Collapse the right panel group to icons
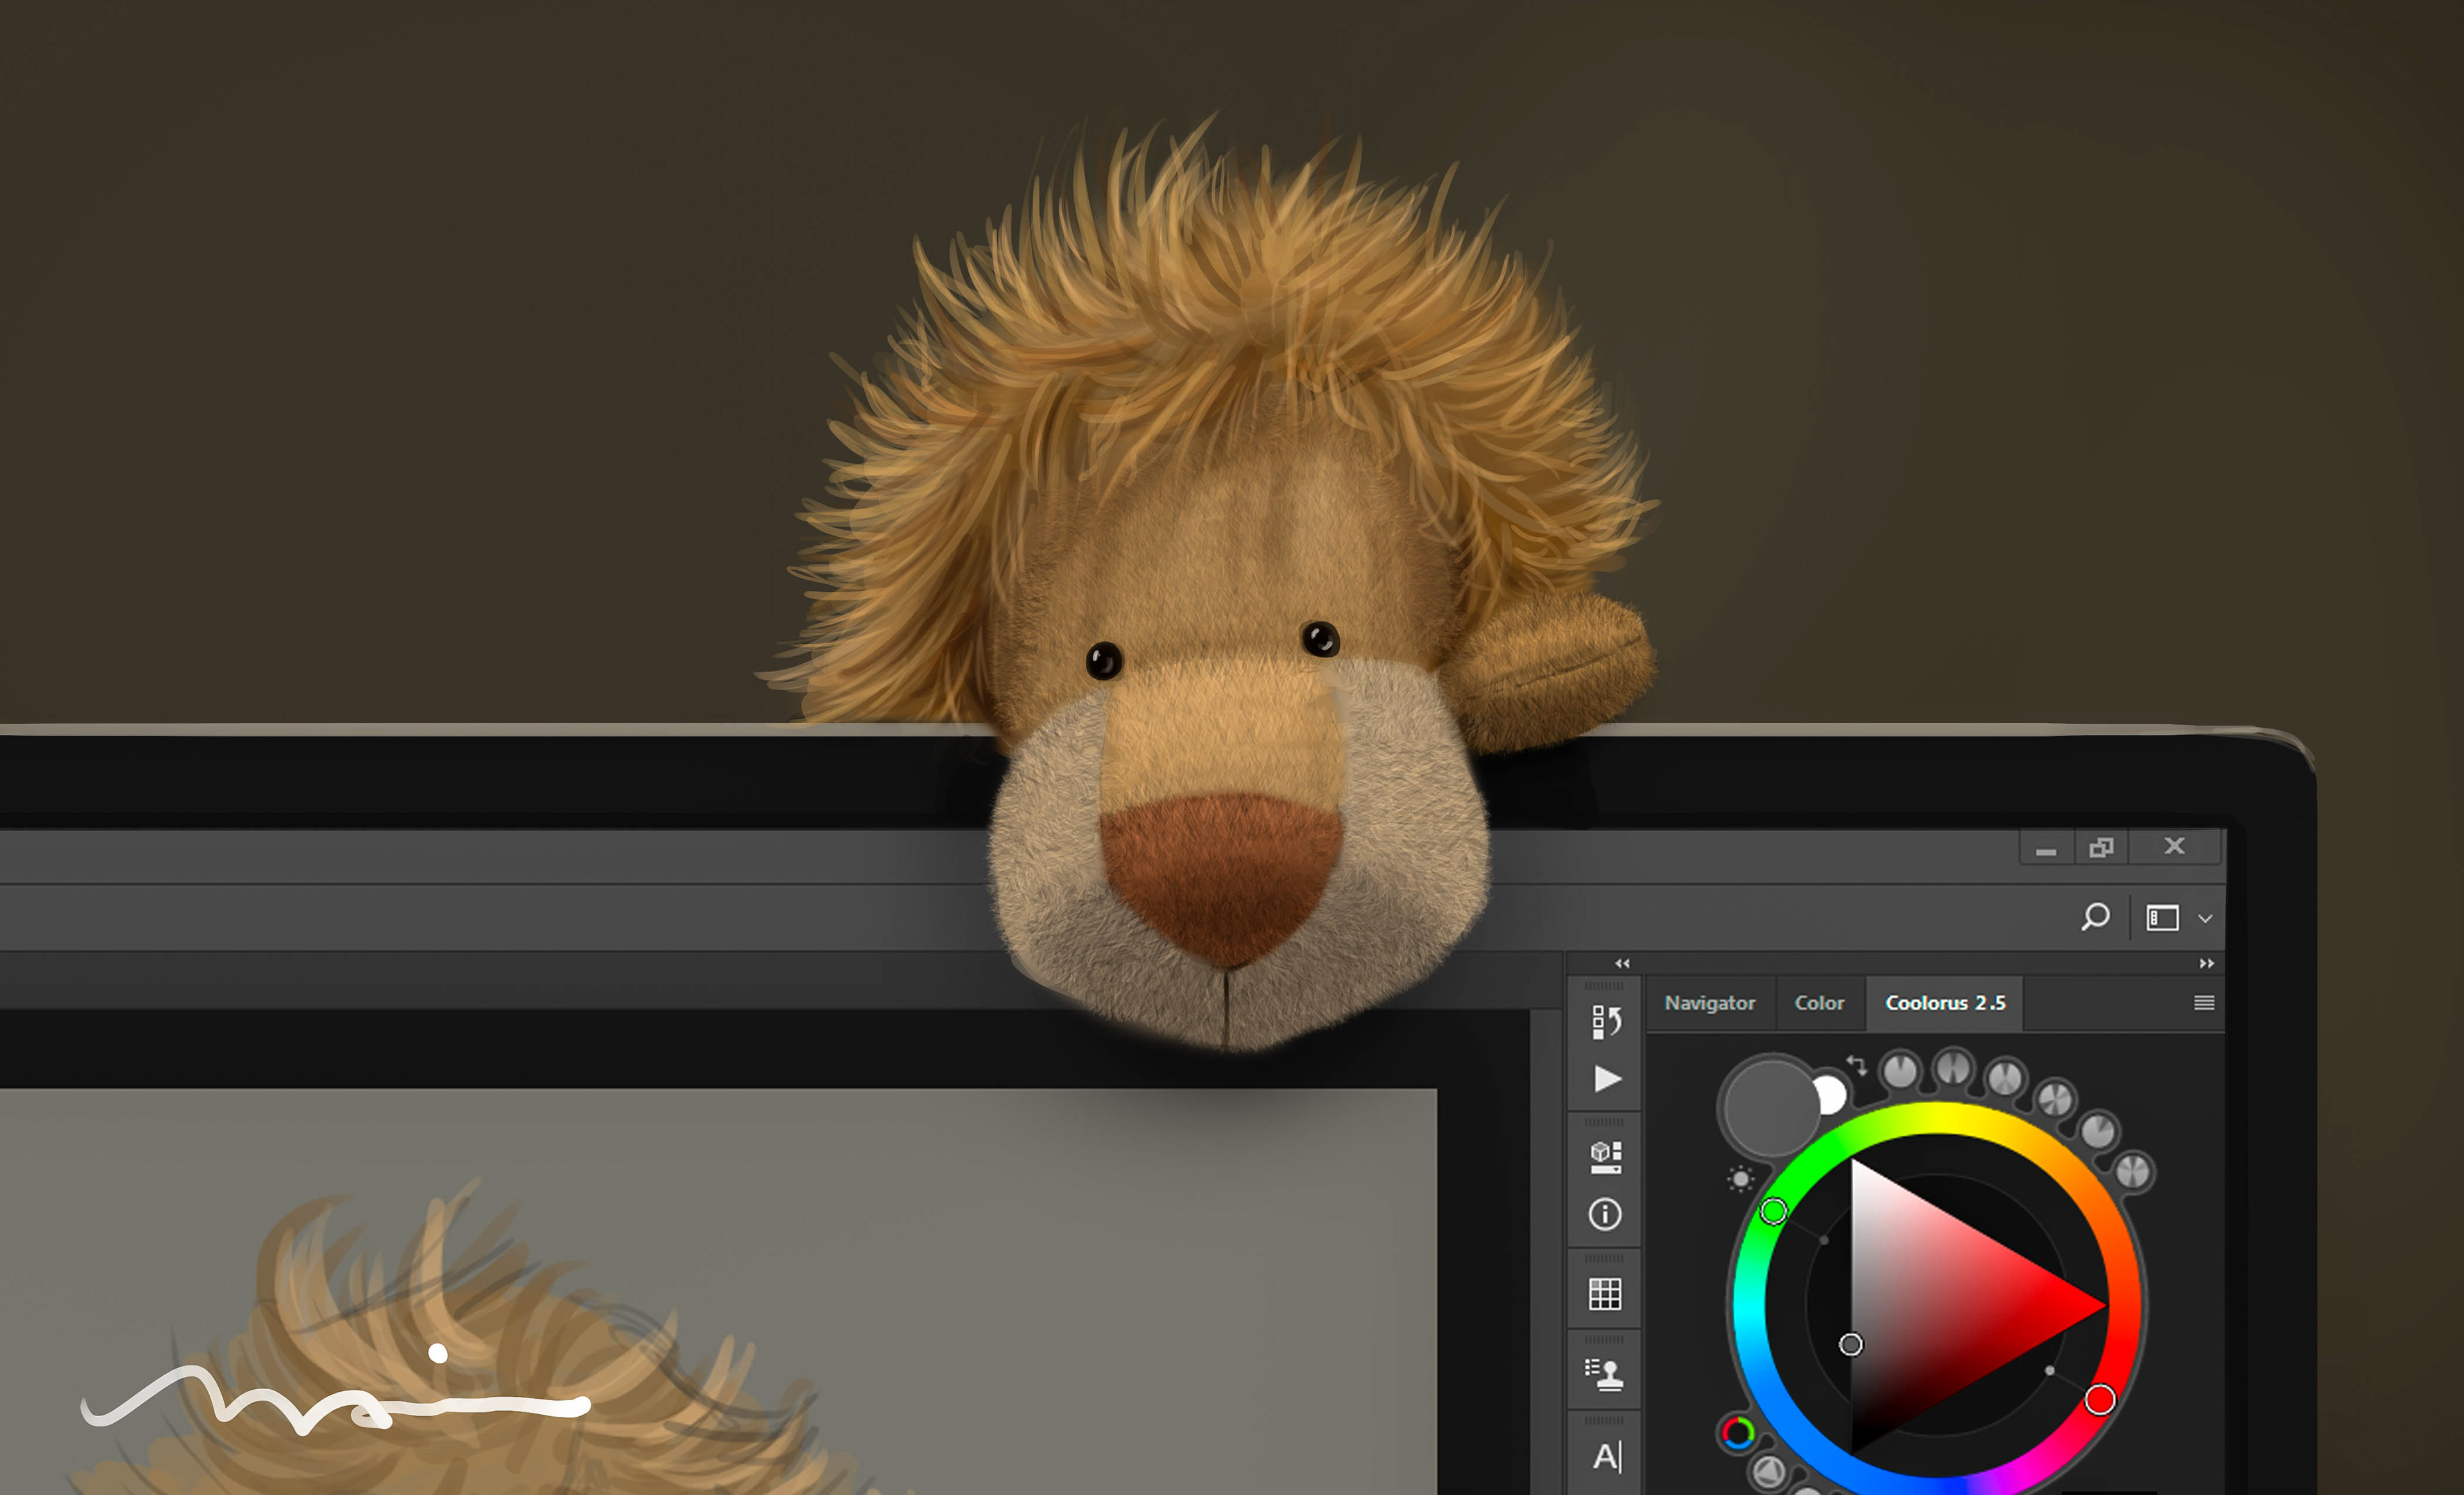 click(x=2206, y=963)
